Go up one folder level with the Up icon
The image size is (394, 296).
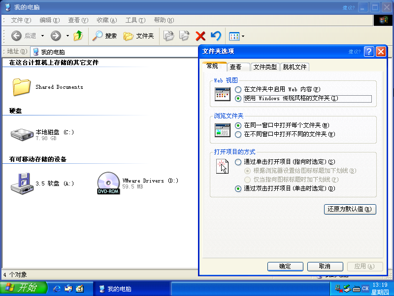pyautogui.click(x=78, y=36)
